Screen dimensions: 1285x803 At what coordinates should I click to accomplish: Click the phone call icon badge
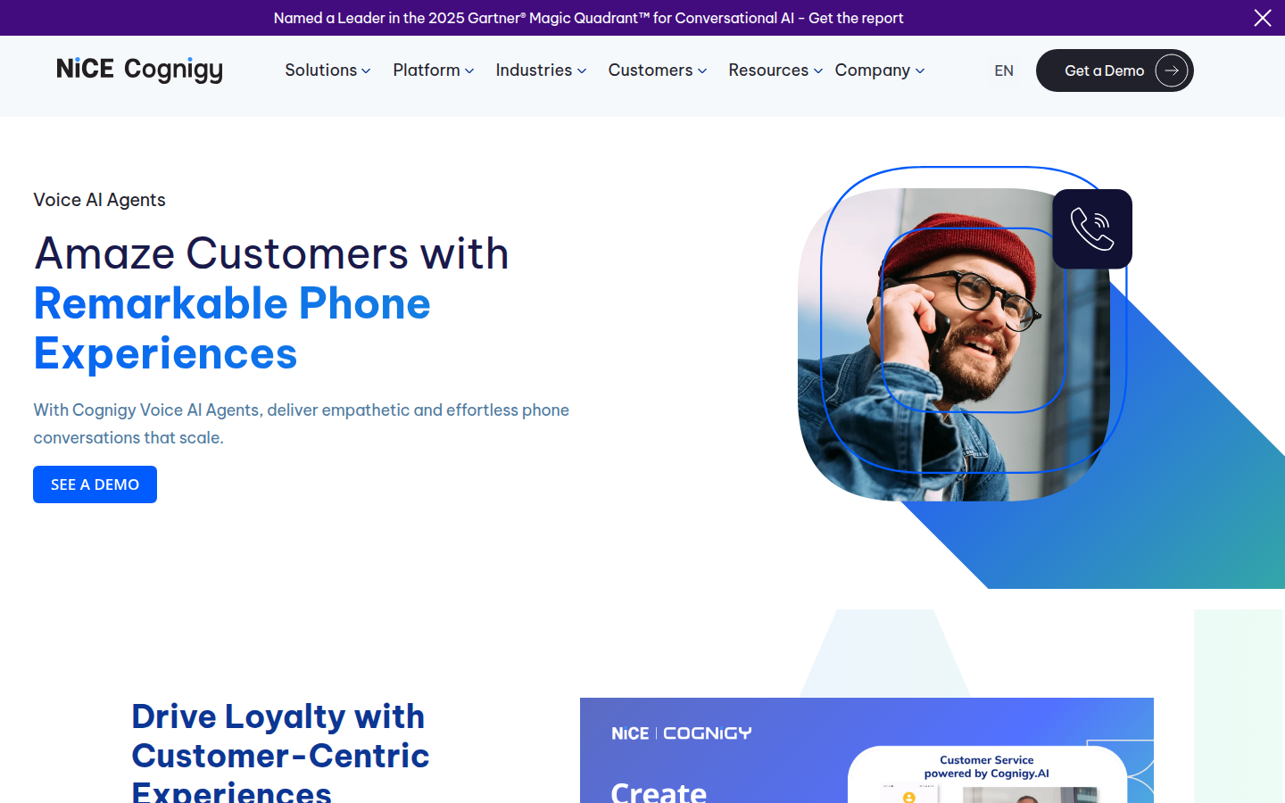[x=1092, y=228]
